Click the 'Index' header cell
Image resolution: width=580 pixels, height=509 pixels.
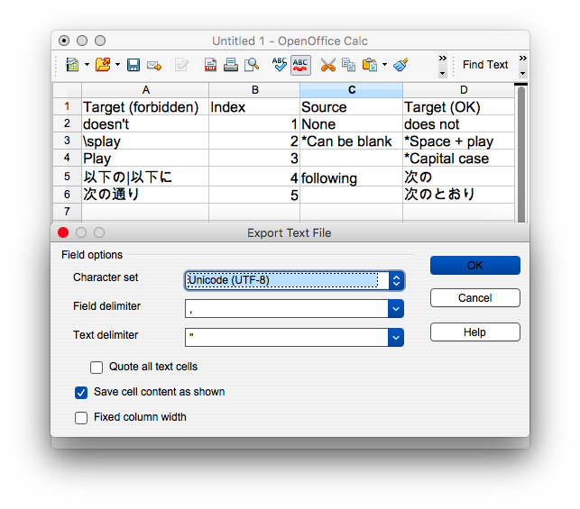[x=254, y=106]
